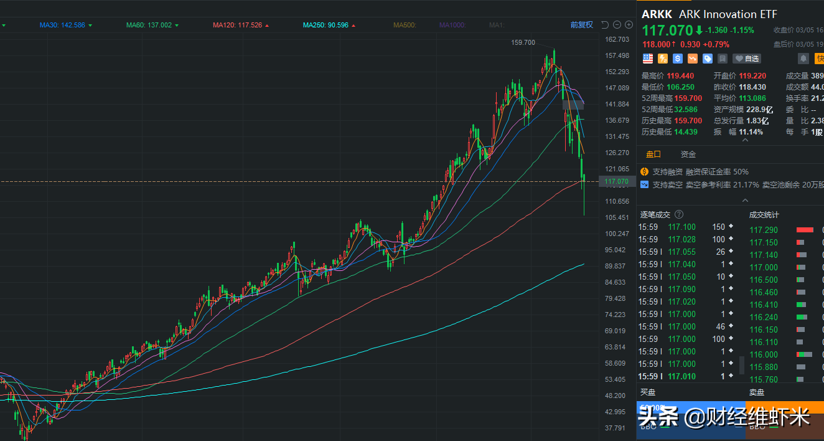Click trade row priced 117.055
The width and height of the screenshot is (824, 441).
pos(686,252)
